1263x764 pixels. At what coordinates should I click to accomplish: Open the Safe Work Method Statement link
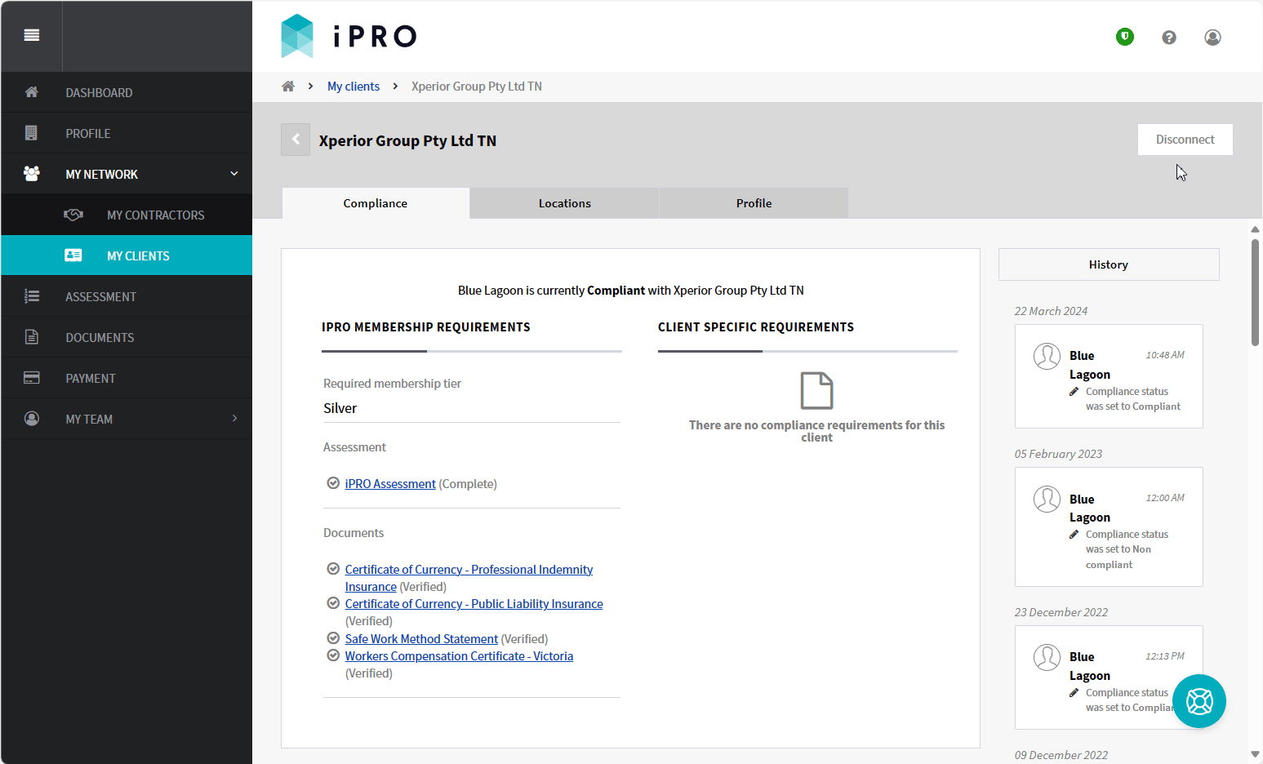pos(421,639)
